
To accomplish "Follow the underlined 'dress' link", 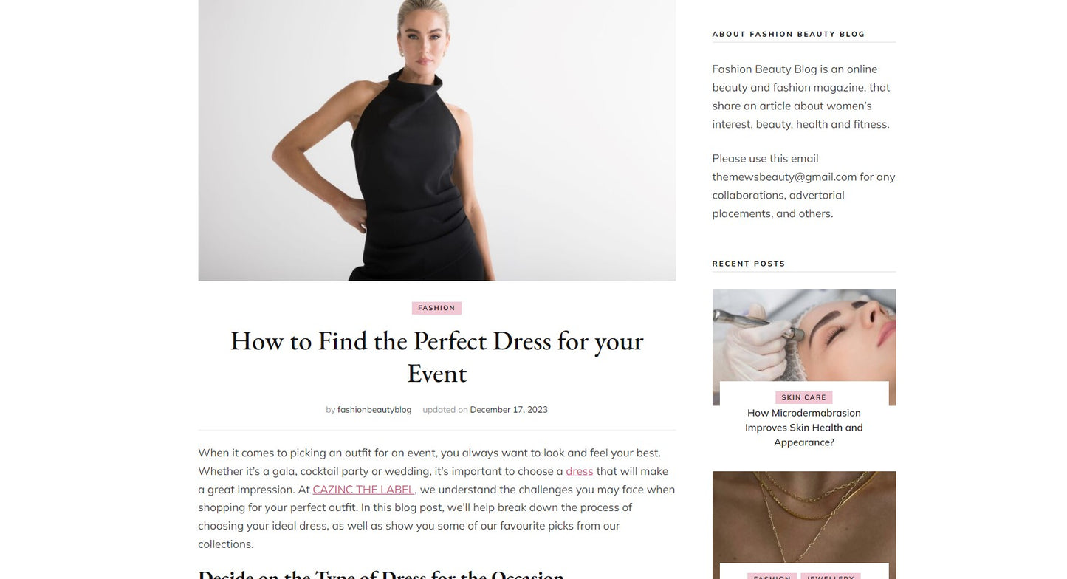I will point(580,471).
